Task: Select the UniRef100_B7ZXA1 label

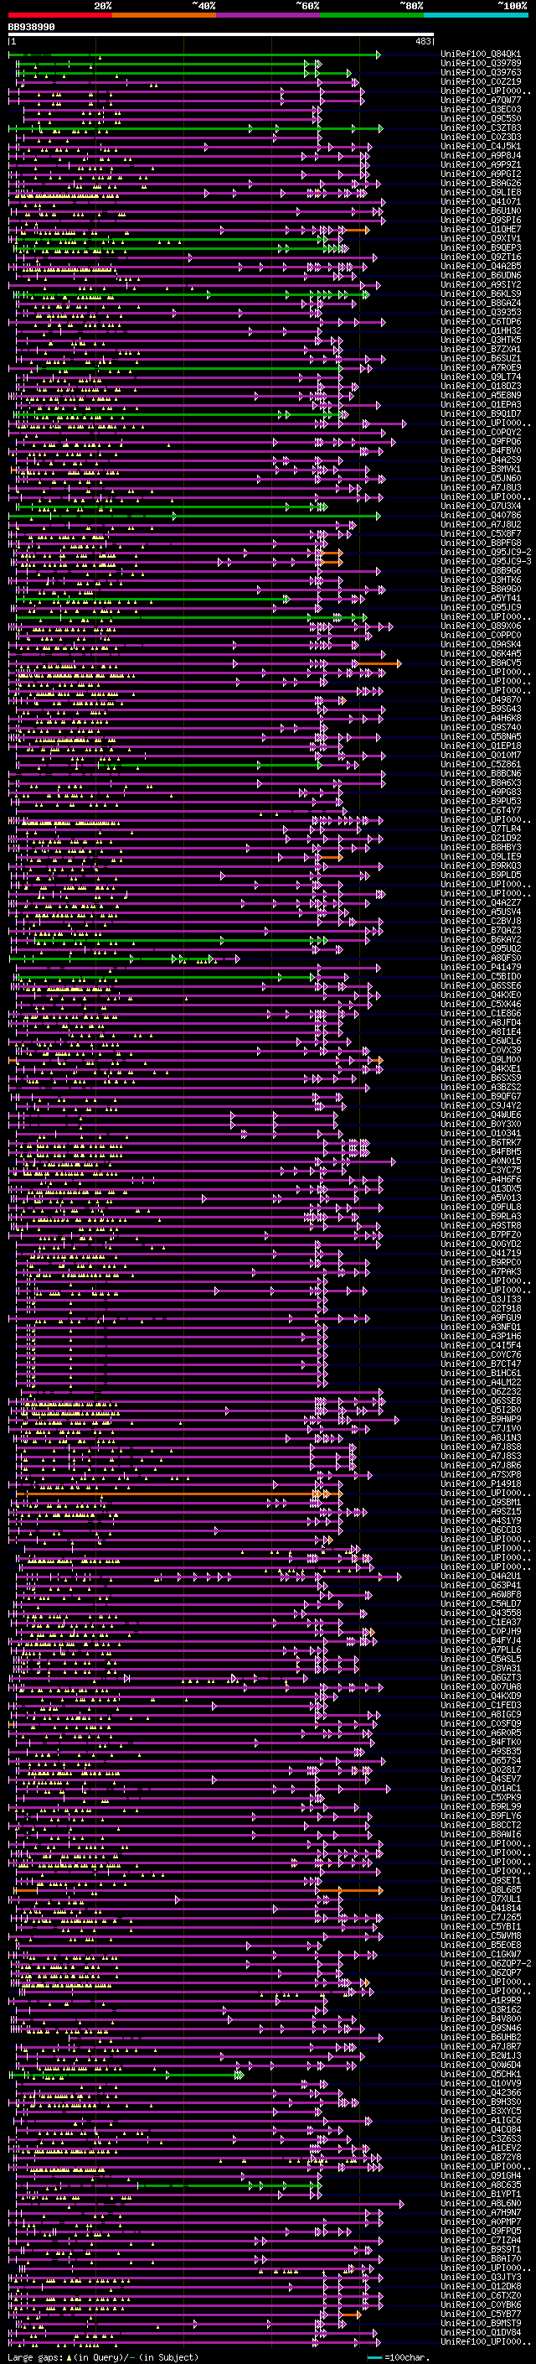Action: 480,349
